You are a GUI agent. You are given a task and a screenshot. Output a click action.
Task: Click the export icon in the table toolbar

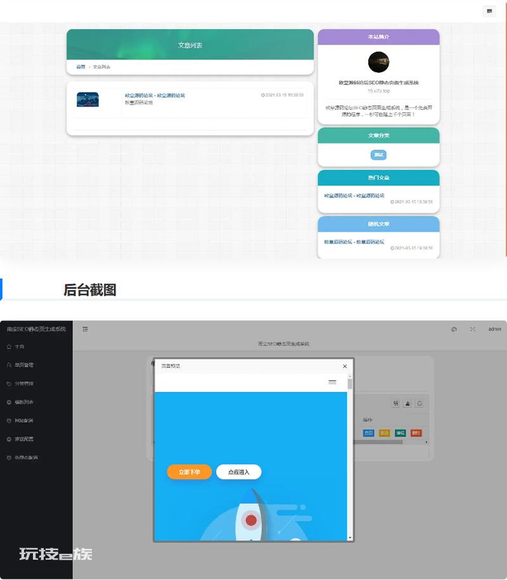pos(408,404)
